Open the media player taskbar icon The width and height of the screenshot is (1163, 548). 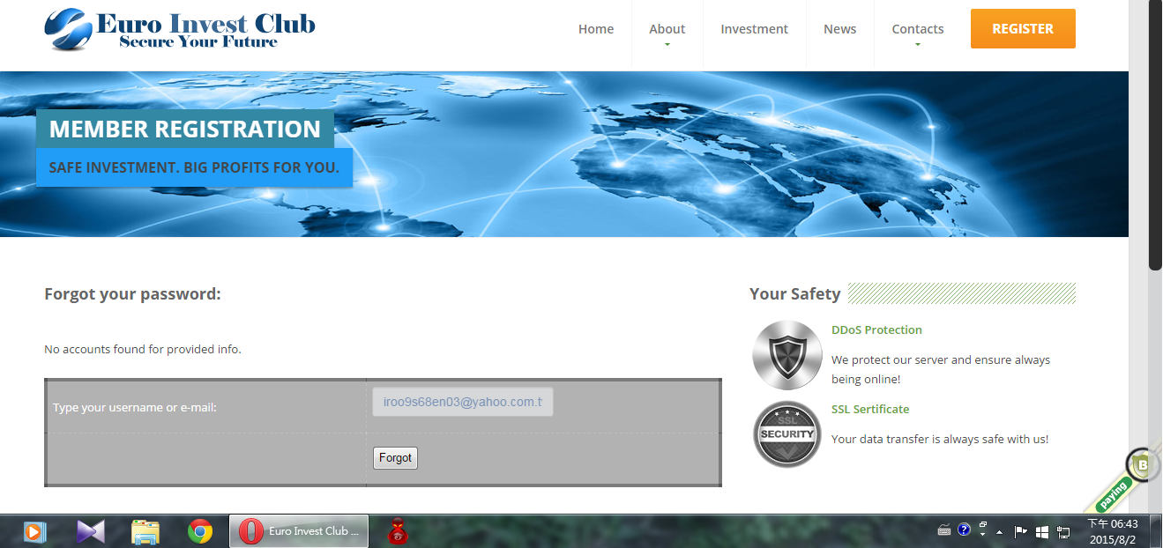(34, 531)
